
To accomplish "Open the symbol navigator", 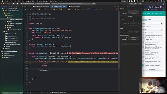I will (7, 7).
